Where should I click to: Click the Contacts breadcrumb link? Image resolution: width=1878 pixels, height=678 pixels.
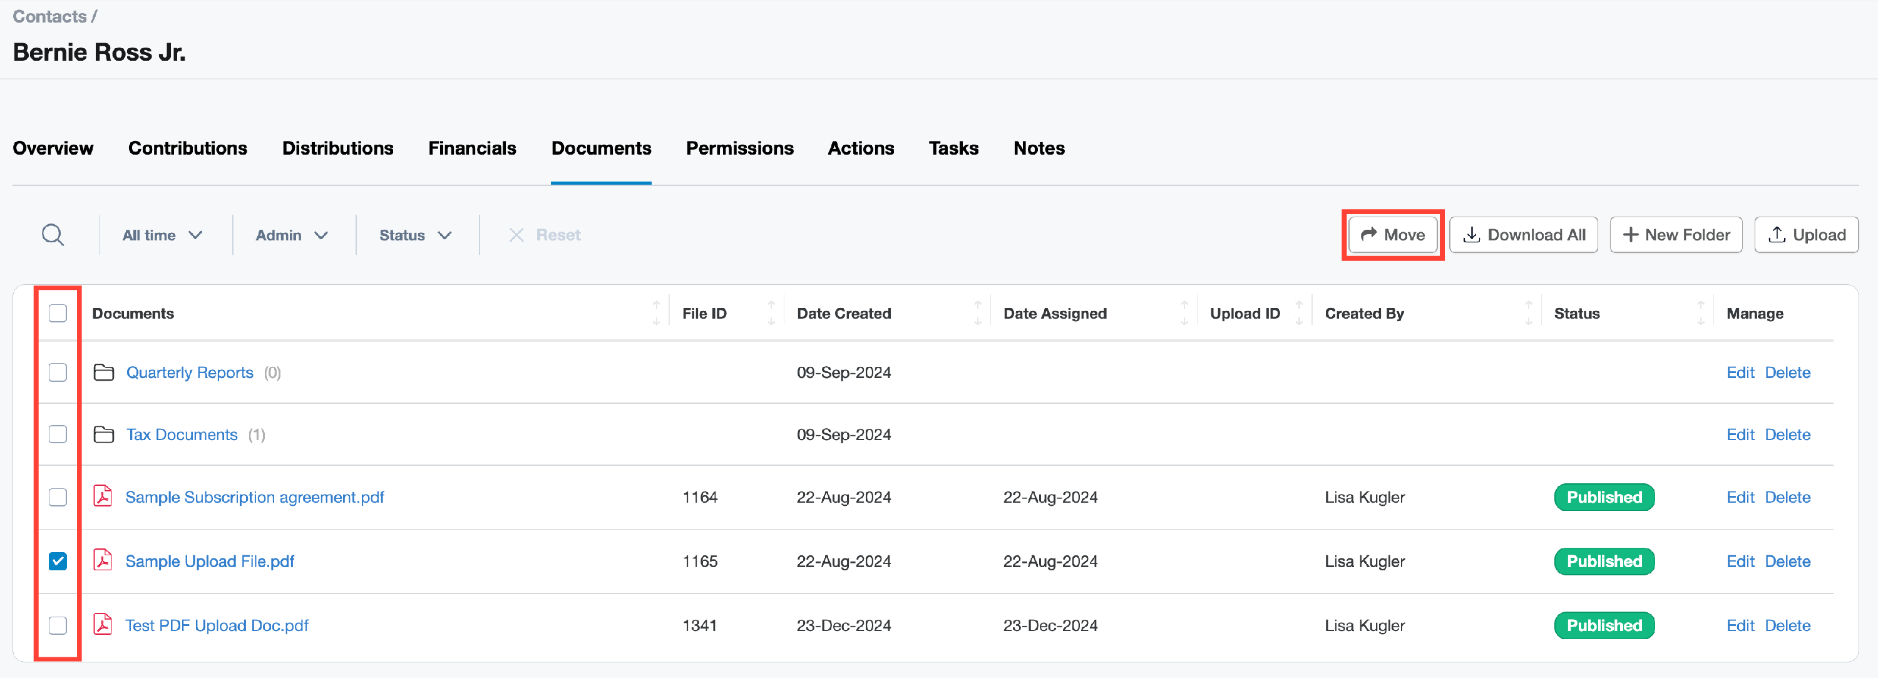[x=49, y=16]
